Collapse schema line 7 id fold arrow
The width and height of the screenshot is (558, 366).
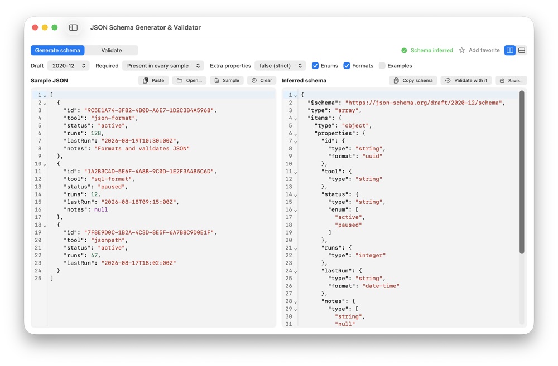click(295, 141)
